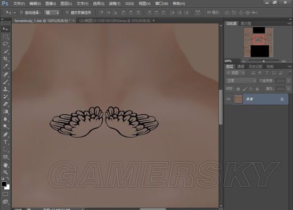
Task: Select the Hand tool
Action: coord(5,165)
